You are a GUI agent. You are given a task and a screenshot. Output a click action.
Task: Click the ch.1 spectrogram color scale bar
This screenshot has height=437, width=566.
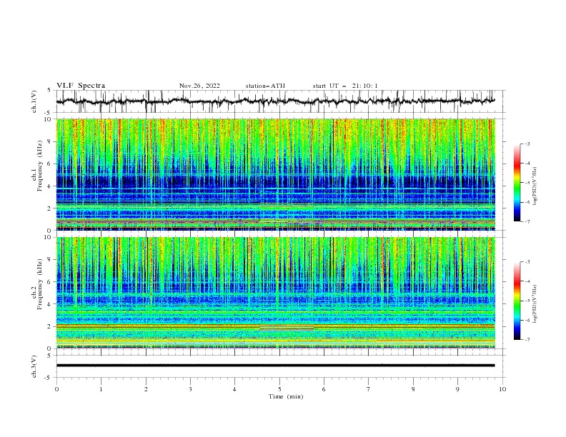click(517, 182)
